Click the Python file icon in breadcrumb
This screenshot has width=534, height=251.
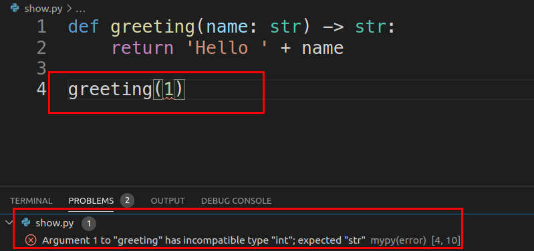click(15, 8)
